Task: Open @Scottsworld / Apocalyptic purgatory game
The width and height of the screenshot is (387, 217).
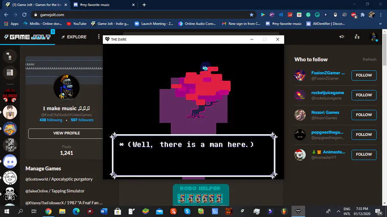Action: [59, 179]
